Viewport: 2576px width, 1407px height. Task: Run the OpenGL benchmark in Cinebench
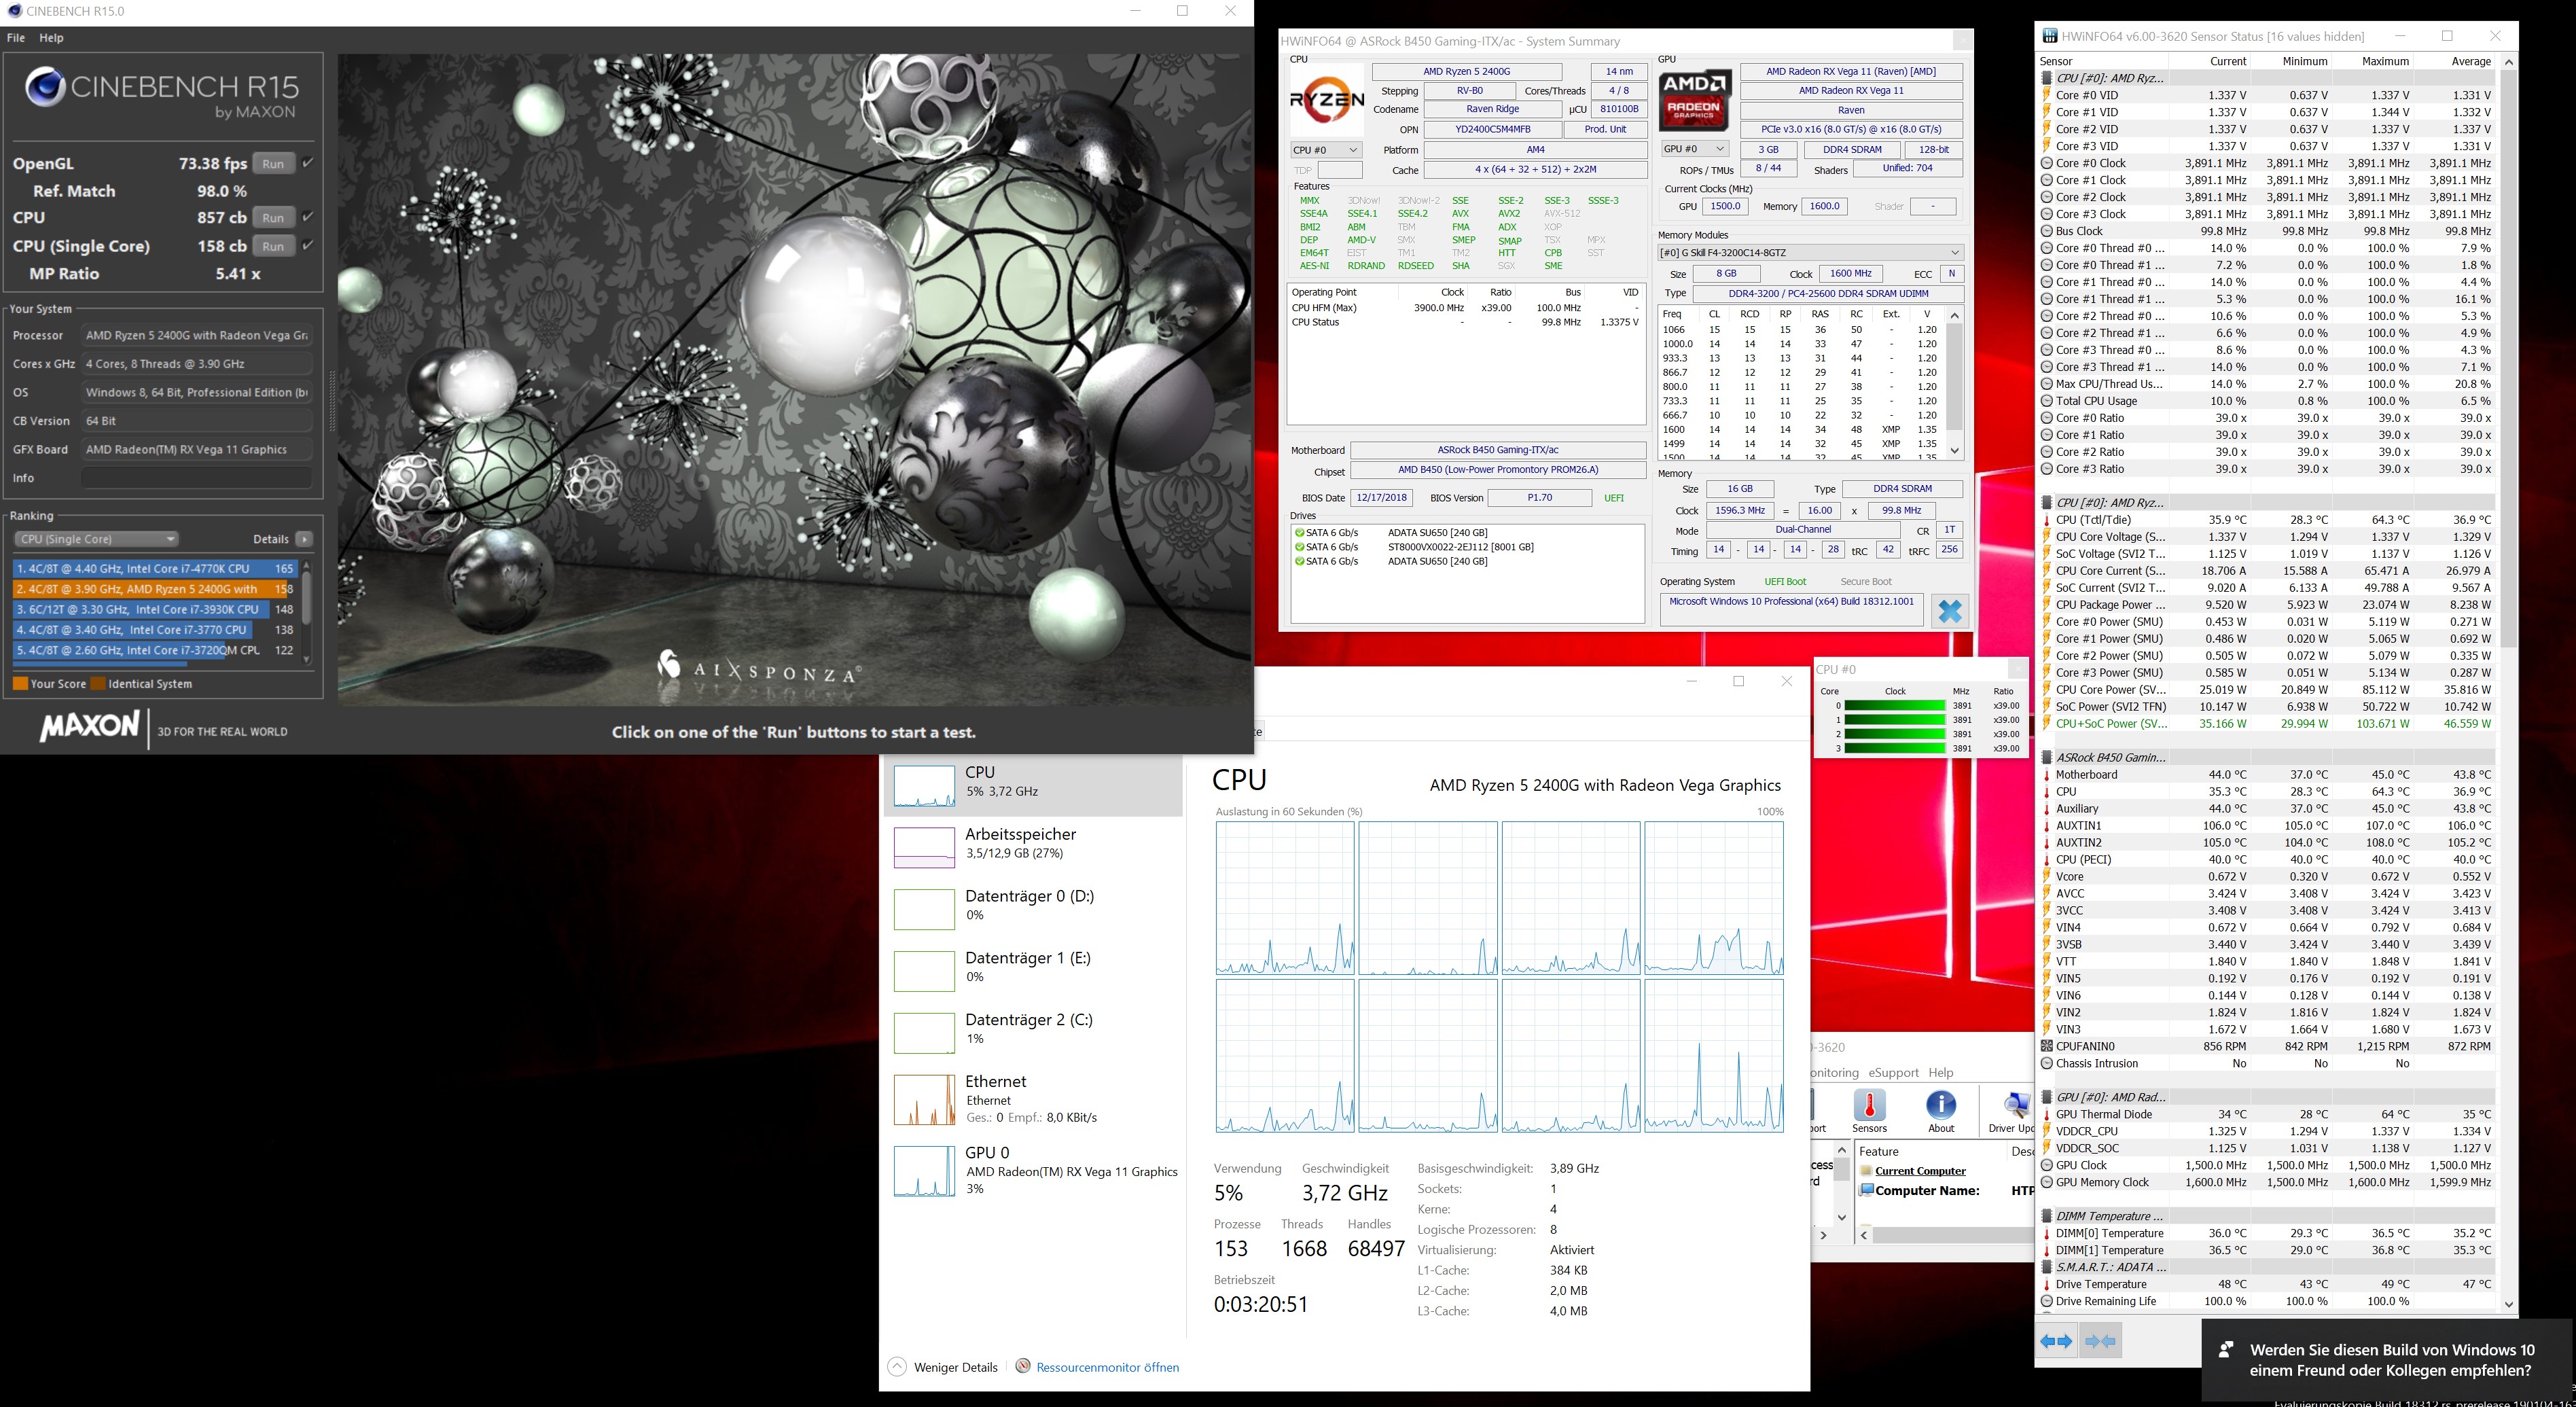click(x=273, y=164)
